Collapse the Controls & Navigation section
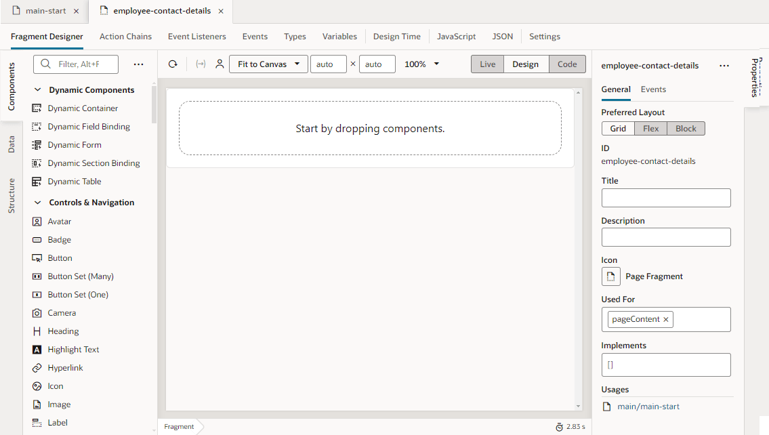This screenshot has height=435, width=769. pos(37,203)
